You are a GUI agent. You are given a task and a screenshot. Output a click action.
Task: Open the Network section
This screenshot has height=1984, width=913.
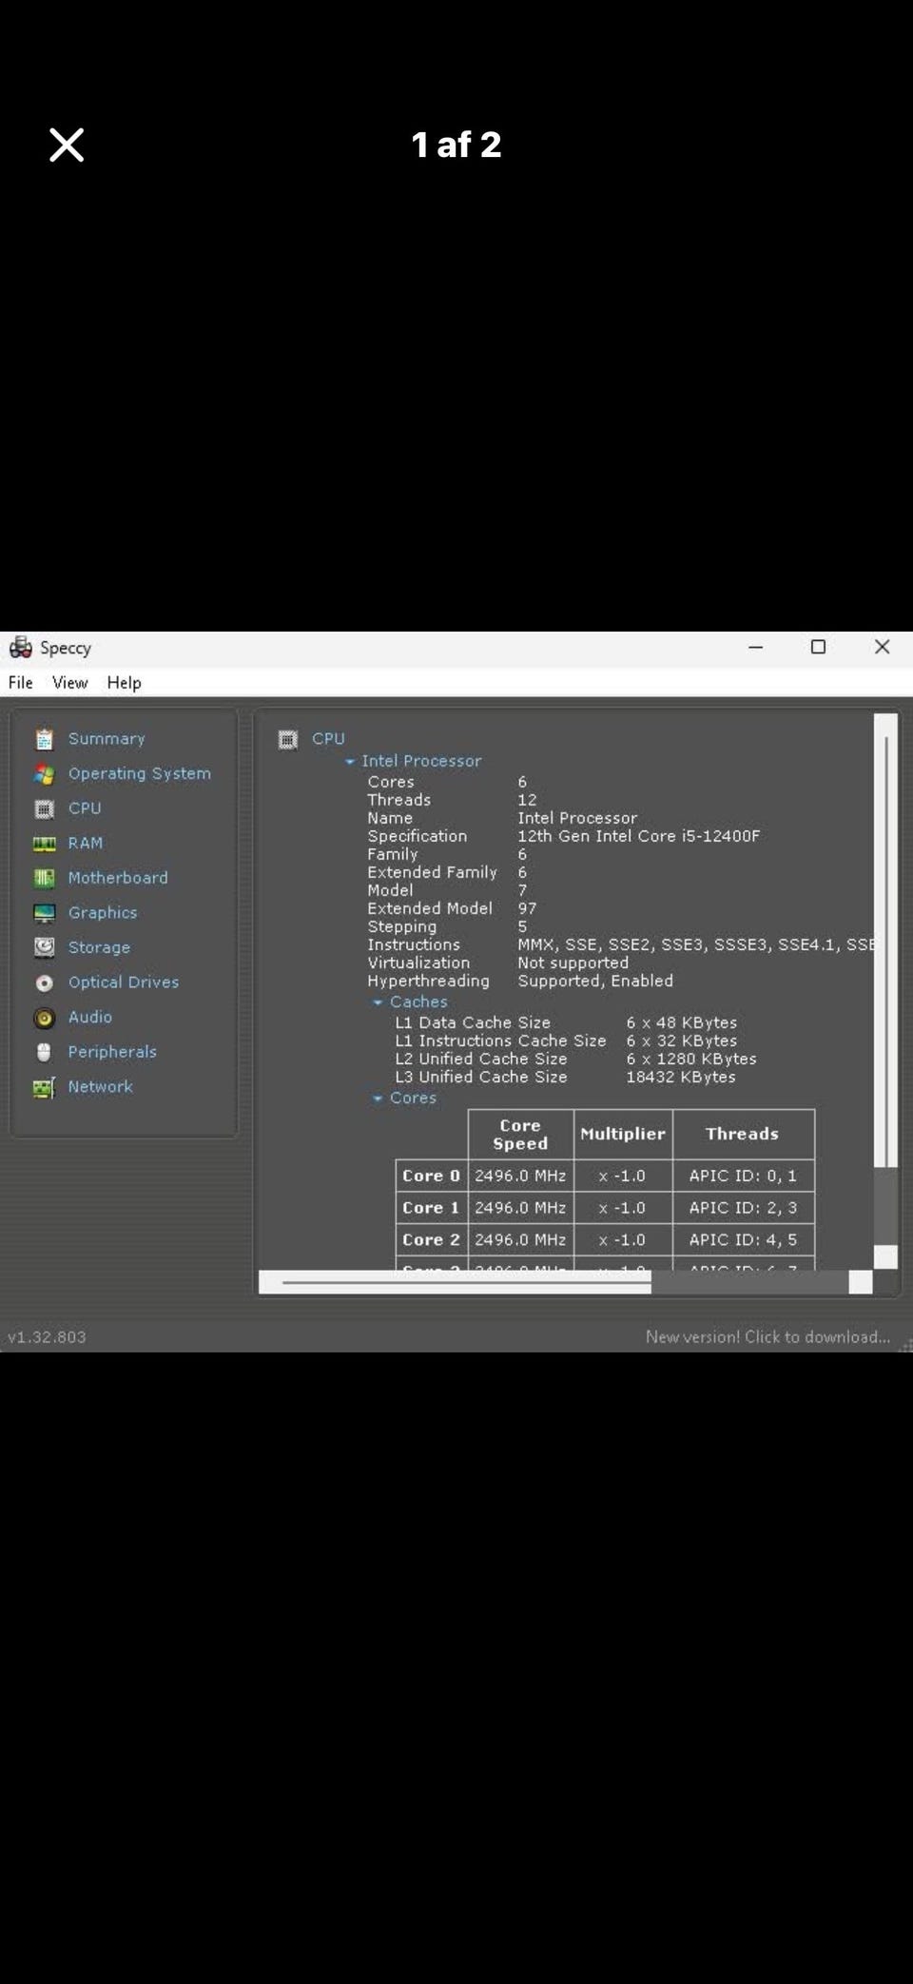[x=101, y=1087]
